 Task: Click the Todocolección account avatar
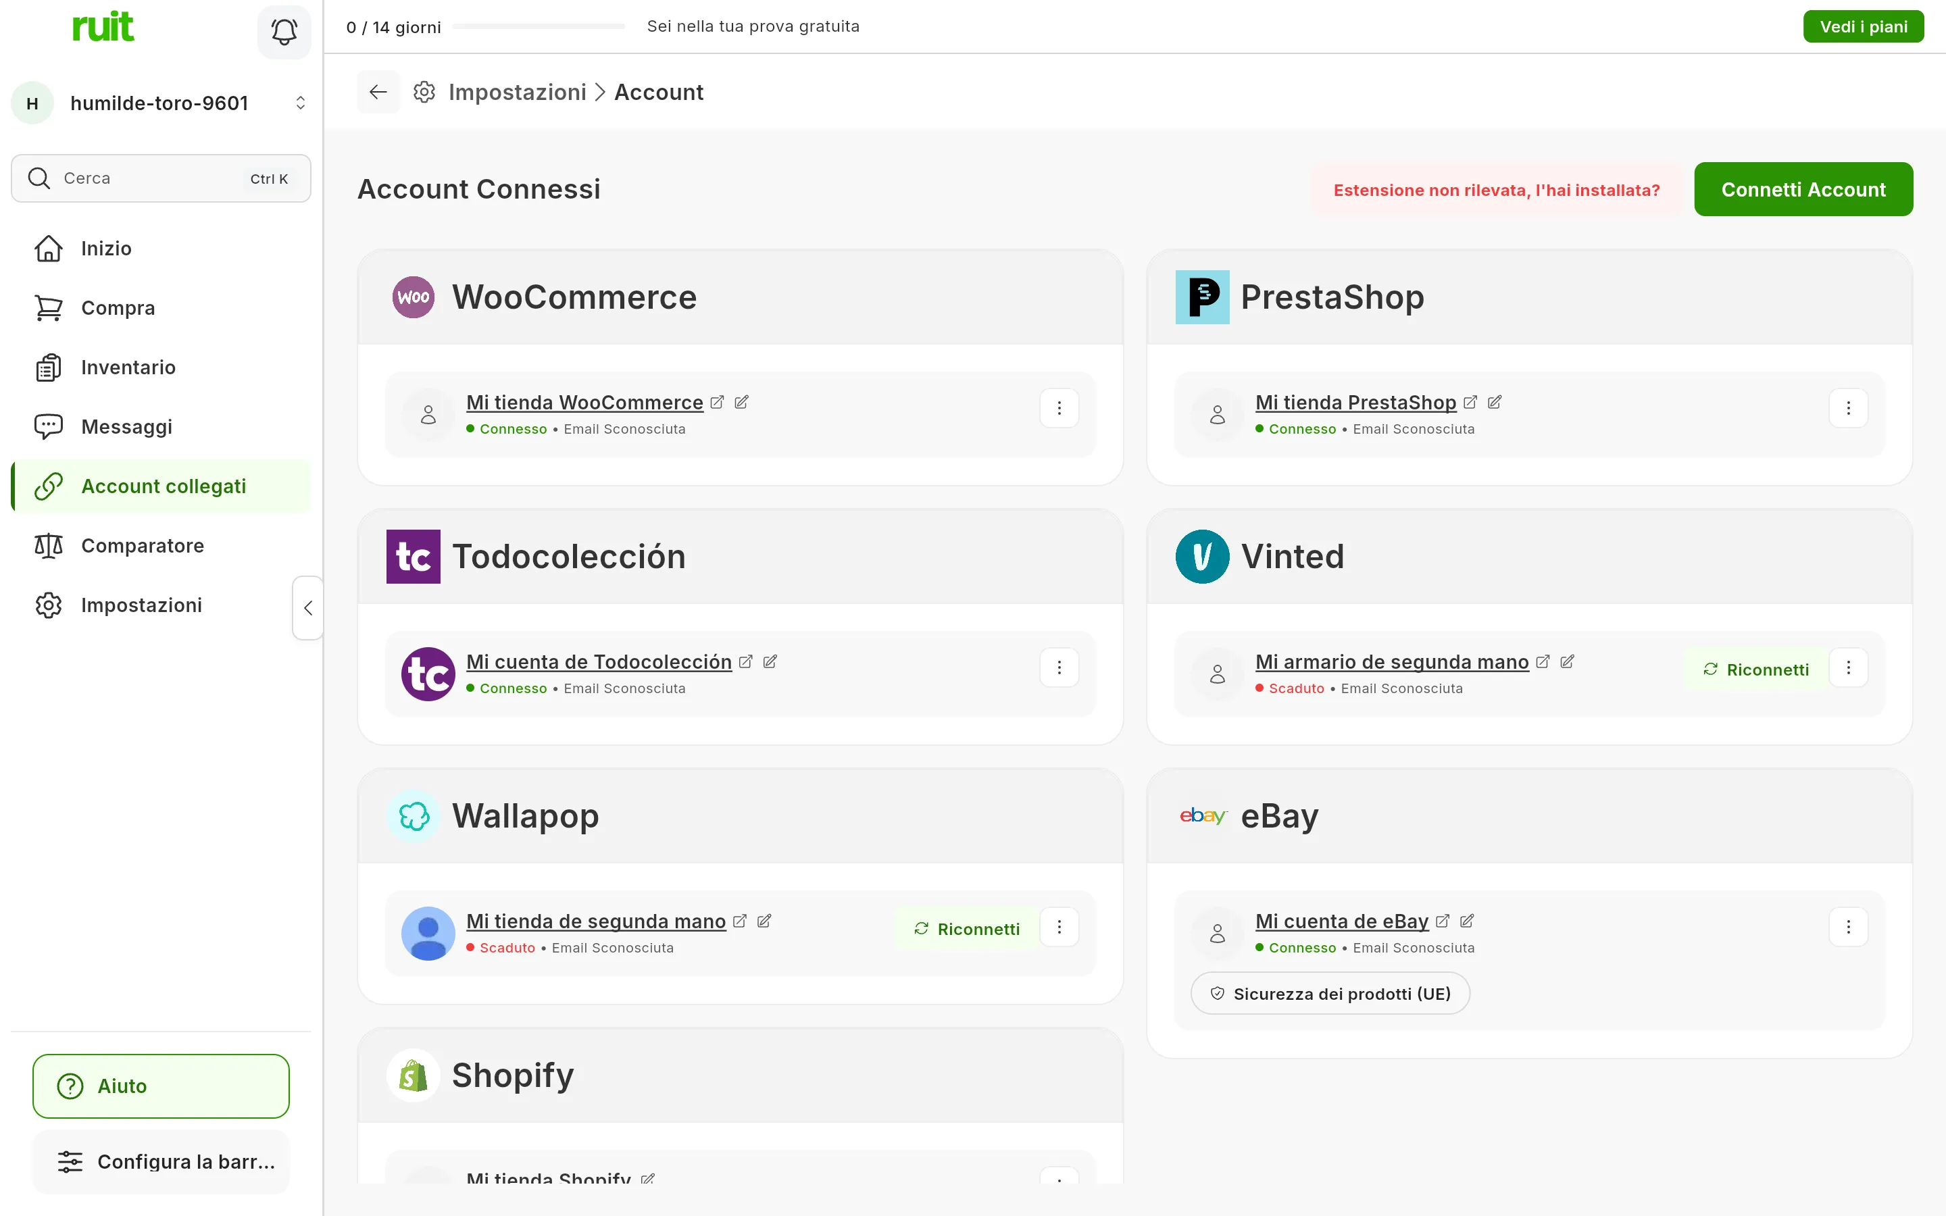tap(428, 674)
